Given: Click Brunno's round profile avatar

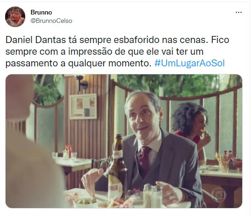Looking at the screenshot, I should pyautogui.click(x=15, y=17).
